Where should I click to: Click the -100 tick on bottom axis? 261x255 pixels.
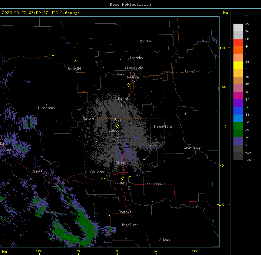[38, 251]
